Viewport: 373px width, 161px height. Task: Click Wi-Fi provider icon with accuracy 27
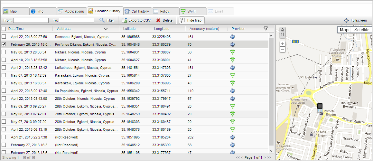tap(232, 75)
